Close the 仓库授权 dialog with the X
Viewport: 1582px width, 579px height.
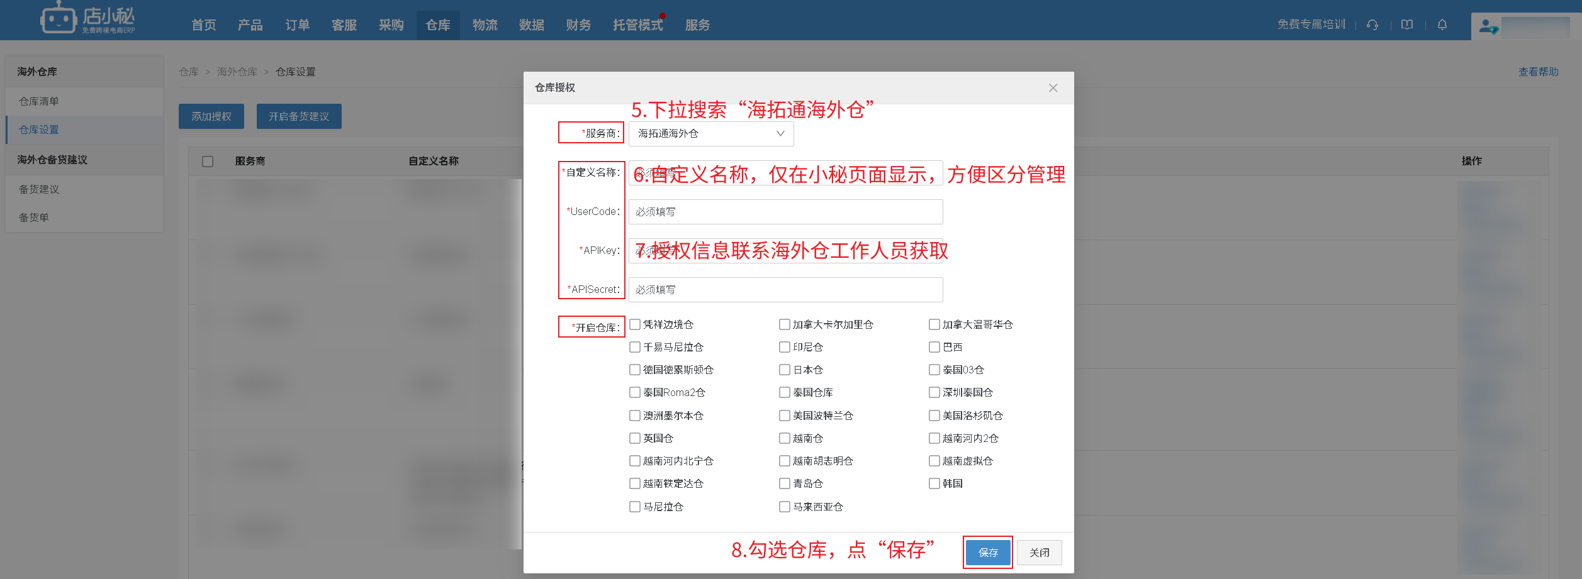(x=1053, y=88)
